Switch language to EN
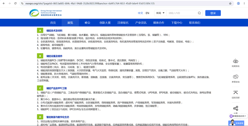248x126 pixels. [x=147, y=13]
